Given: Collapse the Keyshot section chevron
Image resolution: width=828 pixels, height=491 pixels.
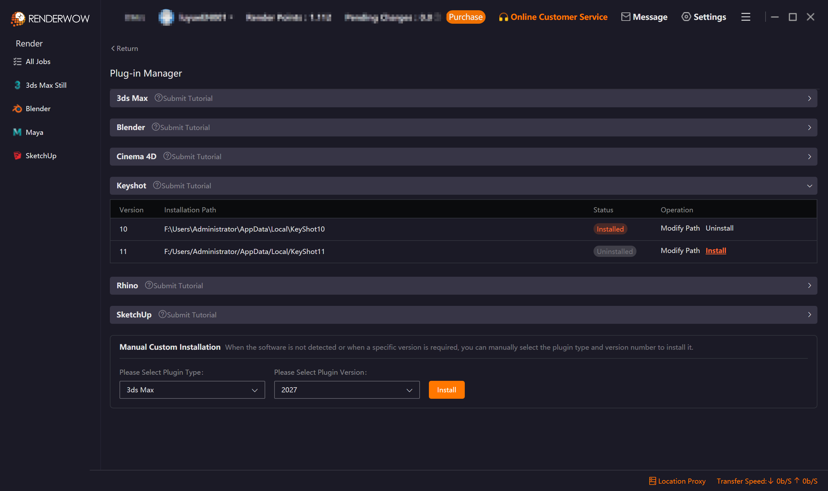Looking at the screenshot, I should click(809, 186).
